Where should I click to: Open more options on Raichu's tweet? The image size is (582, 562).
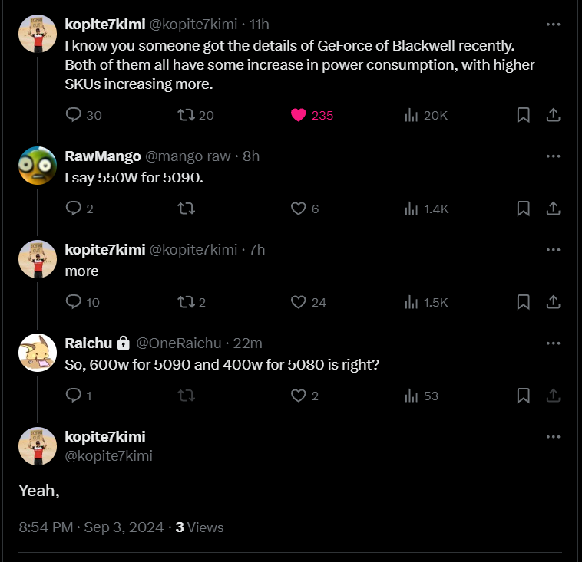[553, 343]
